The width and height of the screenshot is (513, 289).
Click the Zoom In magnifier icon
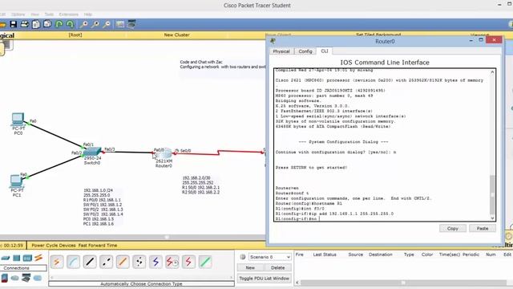(84, 24)
